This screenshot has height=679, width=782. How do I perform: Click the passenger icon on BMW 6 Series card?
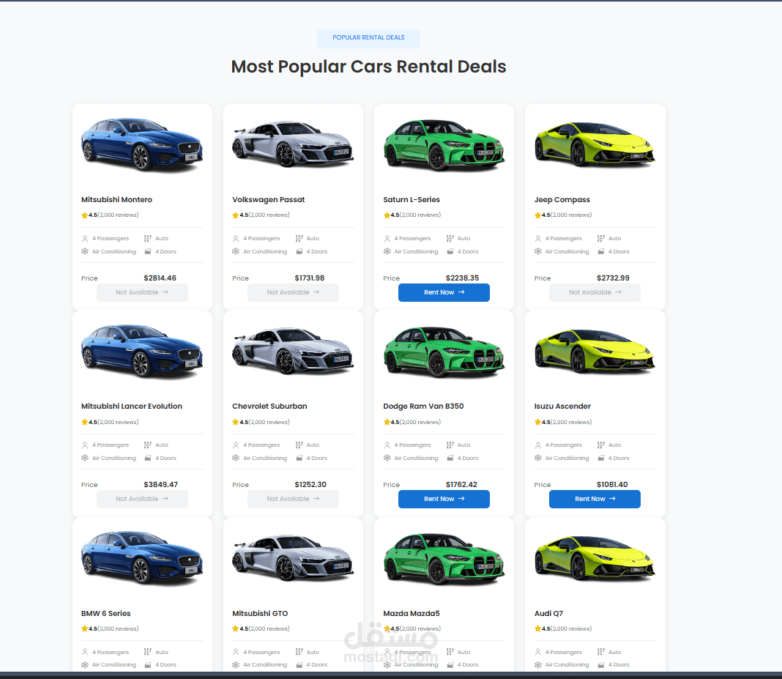(85, 652)
